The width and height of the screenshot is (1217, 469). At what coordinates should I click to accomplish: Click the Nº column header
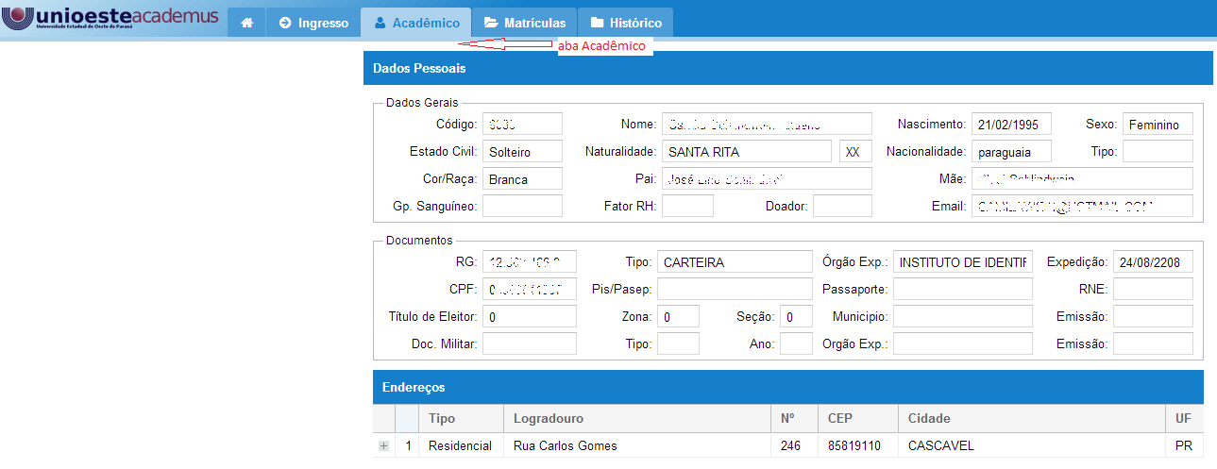coord(796,419)
